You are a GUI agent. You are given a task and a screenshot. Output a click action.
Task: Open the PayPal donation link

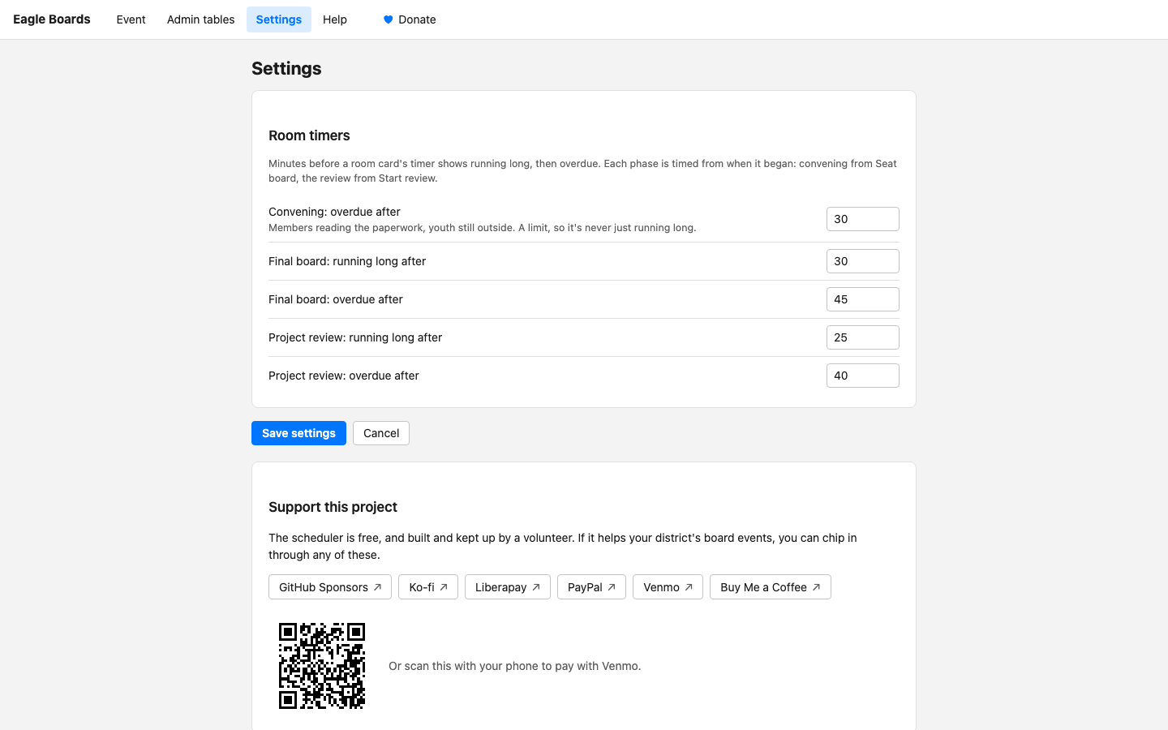coord(591,587)
